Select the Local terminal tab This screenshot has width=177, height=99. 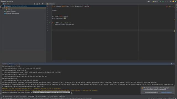point(11,64)
